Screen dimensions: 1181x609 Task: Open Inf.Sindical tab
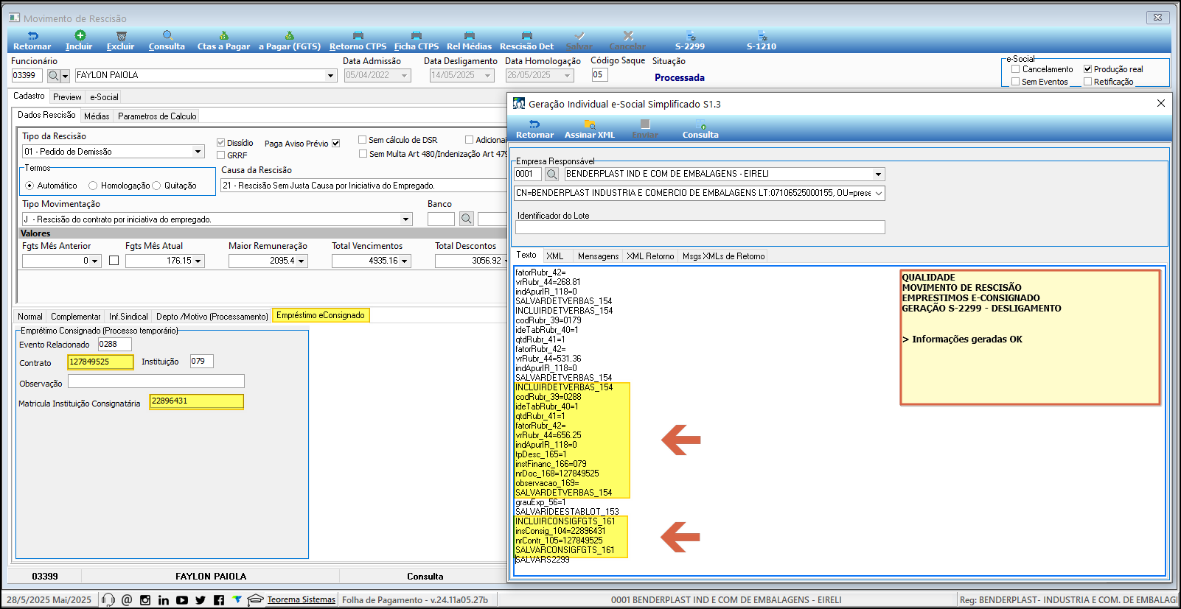[128, 317]
